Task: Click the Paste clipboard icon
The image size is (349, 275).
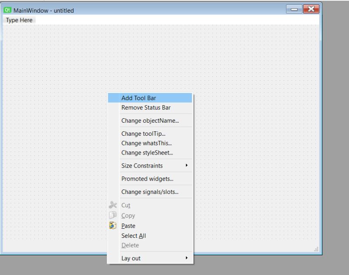Action: coord(113,226)
